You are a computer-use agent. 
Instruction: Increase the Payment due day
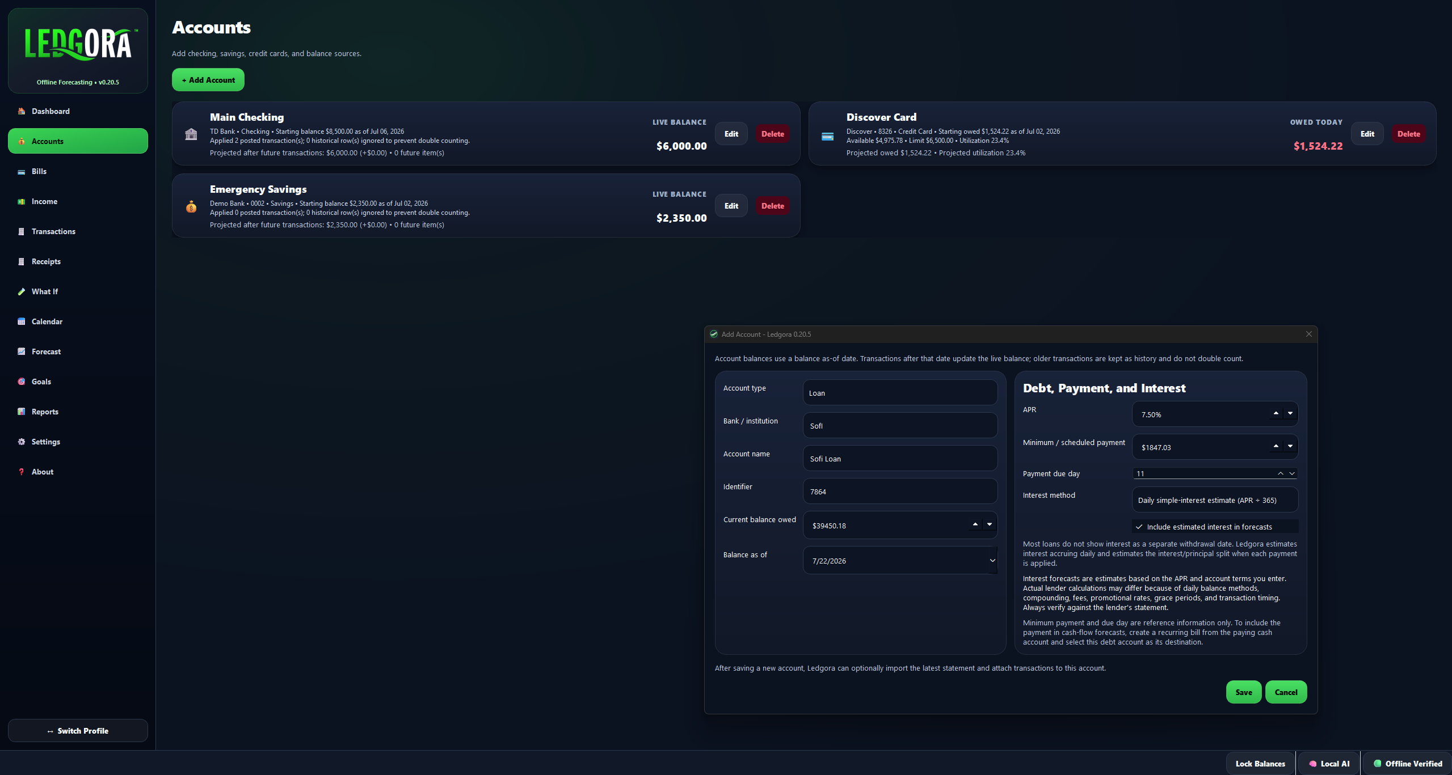click(1281, 473)
